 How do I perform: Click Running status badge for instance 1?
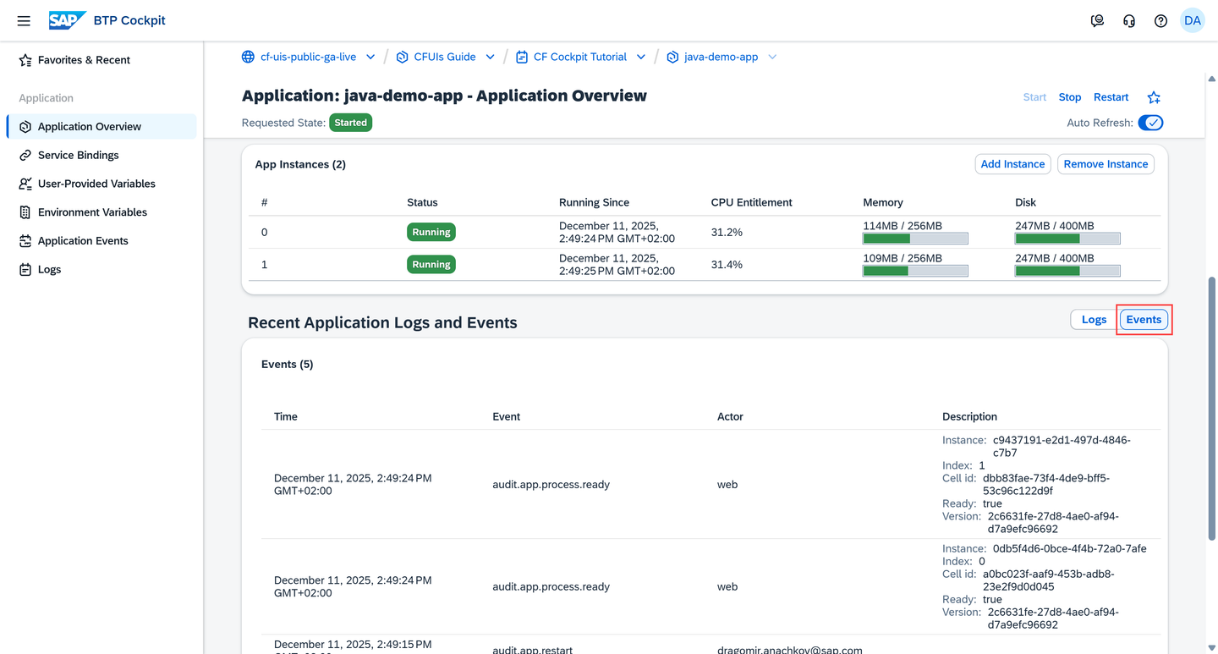[x=431, y=264]
